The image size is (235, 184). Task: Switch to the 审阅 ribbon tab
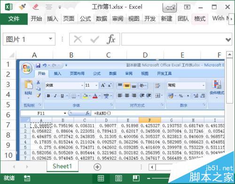tap(117, 19)
